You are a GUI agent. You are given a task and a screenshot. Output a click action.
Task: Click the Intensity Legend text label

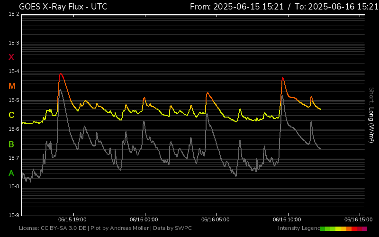pyautogui.click(x=298, y=228)
